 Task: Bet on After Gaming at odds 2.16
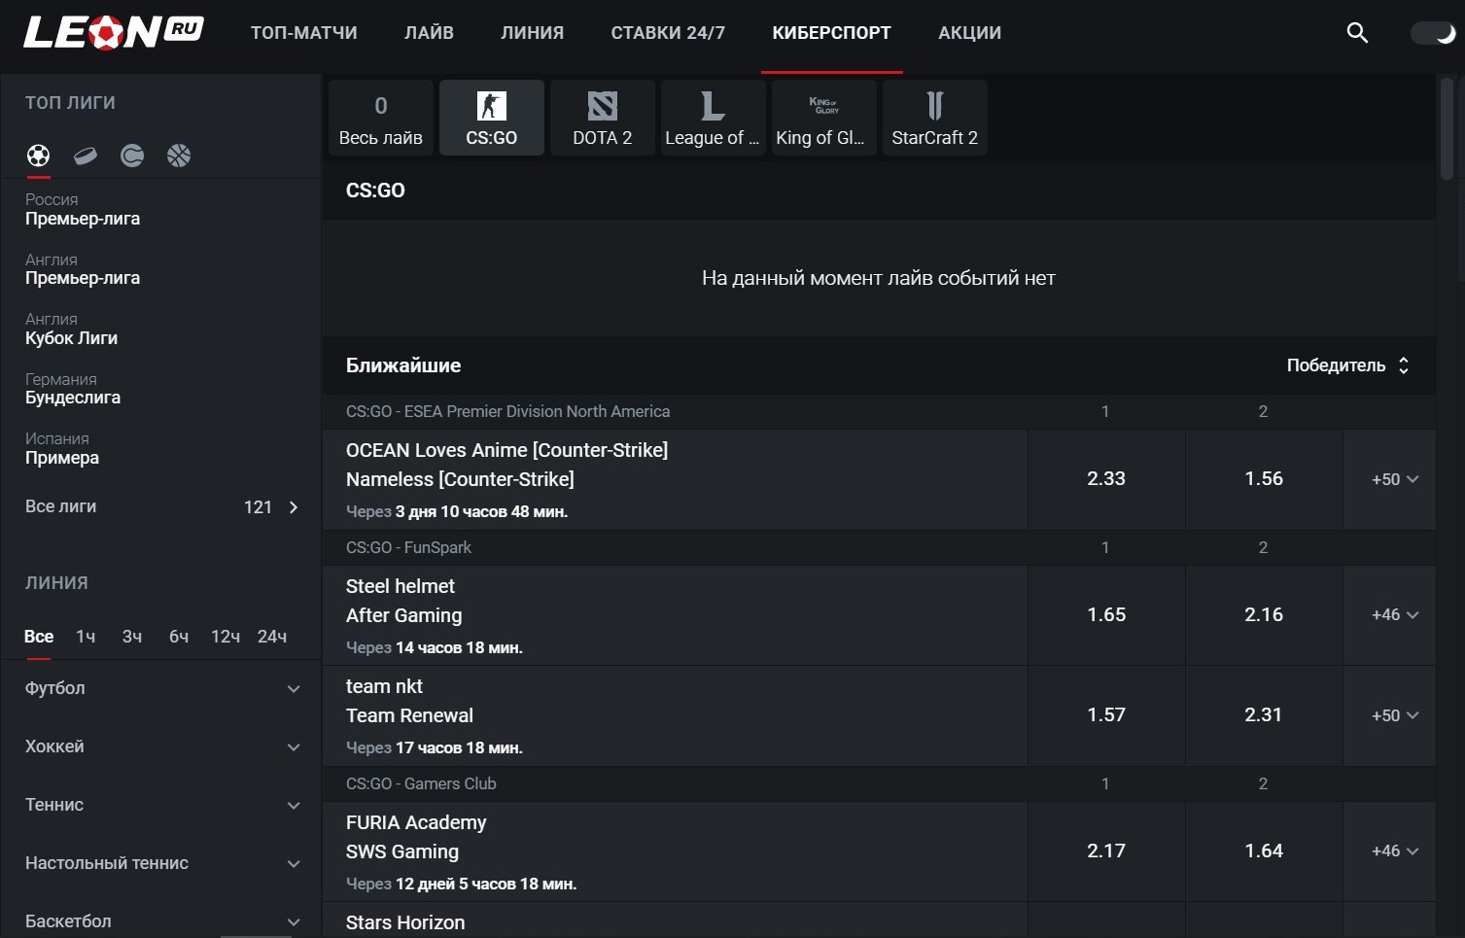tap(1264, 615)
